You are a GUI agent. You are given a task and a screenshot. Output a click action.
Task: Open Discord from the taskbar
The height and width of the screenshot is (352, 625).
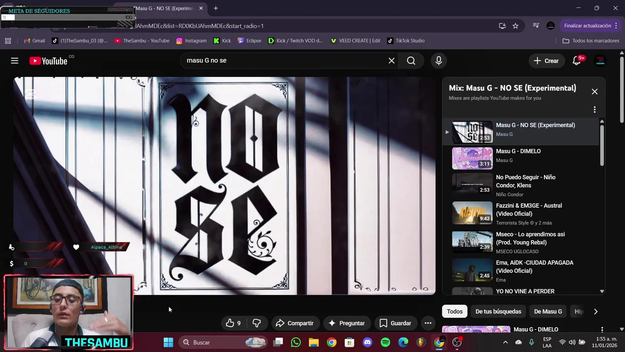[x=367, y=342]
